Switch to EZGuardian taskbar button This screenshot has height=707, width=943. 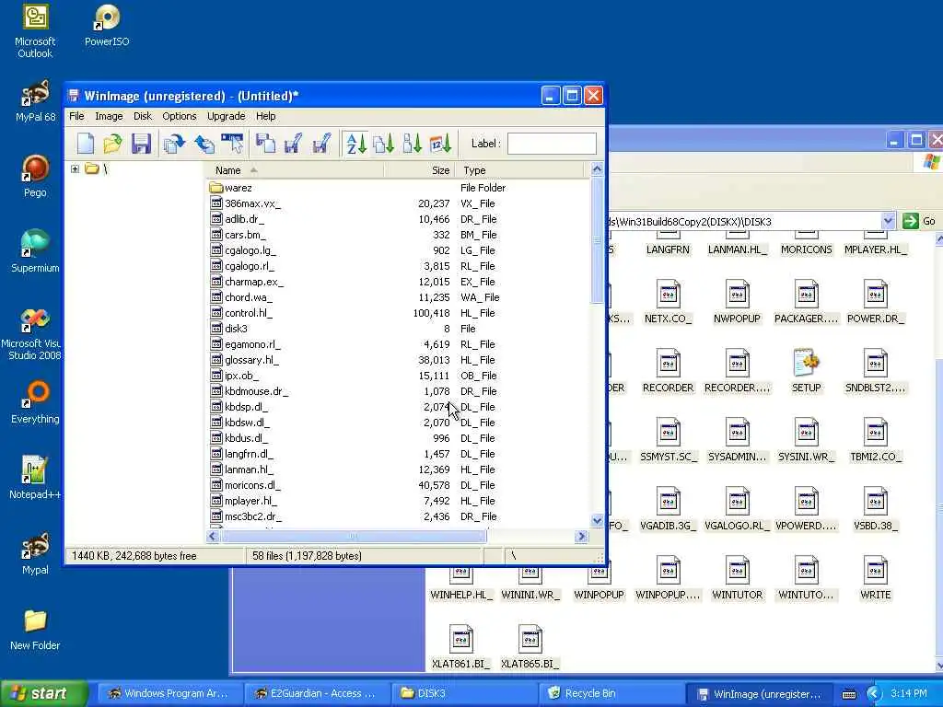point(318,693)
